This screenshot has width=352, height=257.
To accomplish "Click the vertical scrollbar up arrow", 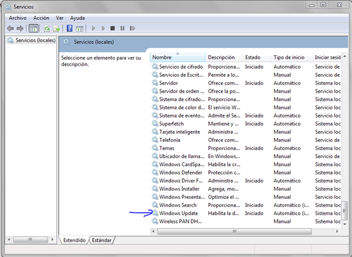I will [345, 58].
